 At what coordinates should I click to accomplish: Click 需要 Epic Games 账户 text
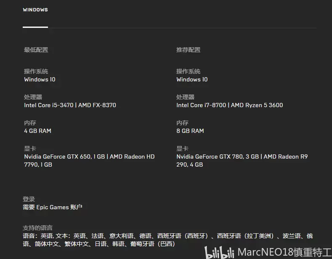pyautogui.click(x=53, y=207)
